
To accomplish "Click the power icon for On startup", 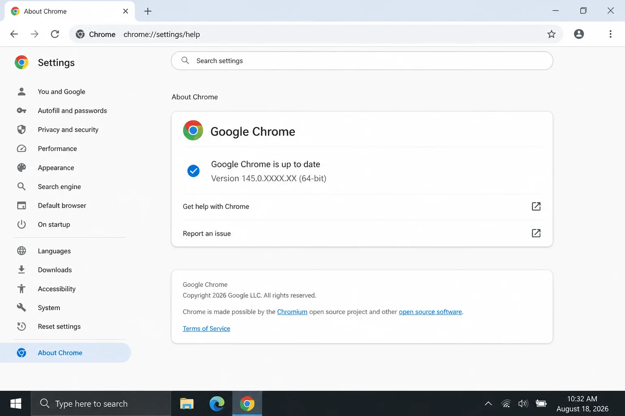I will point(22,224).
